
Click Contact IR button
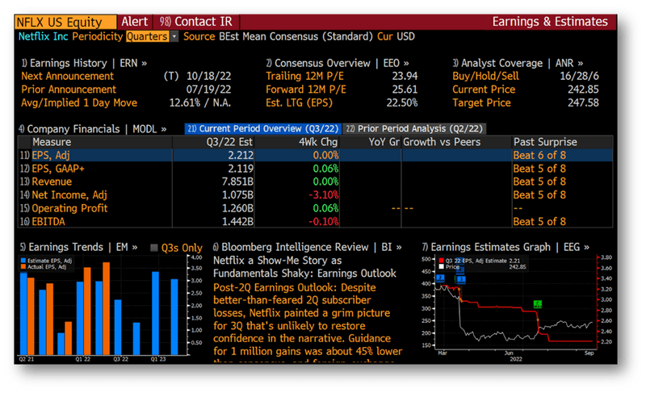[196, 22]
